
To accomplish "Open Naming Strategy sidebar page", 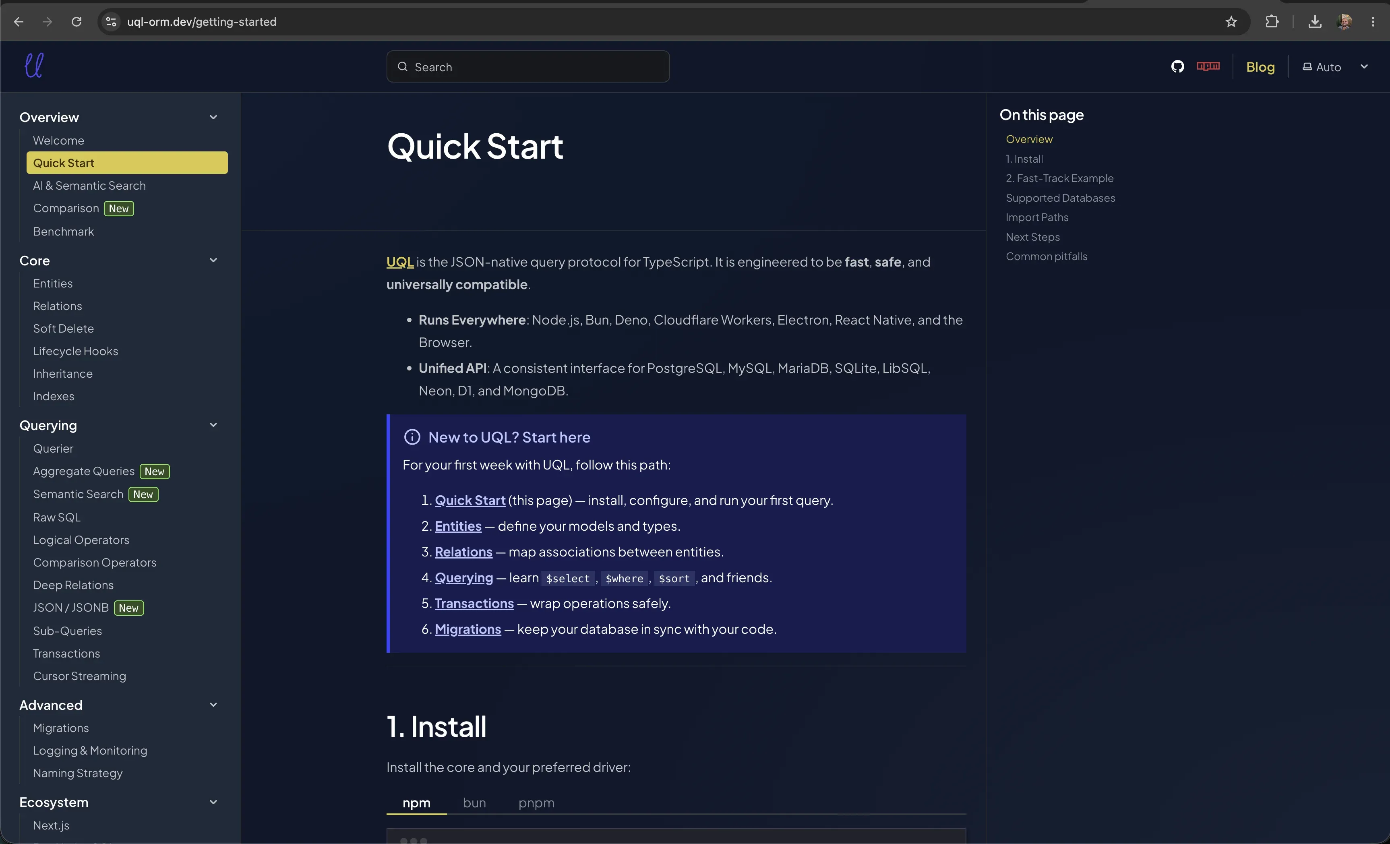I will (77, 773).
